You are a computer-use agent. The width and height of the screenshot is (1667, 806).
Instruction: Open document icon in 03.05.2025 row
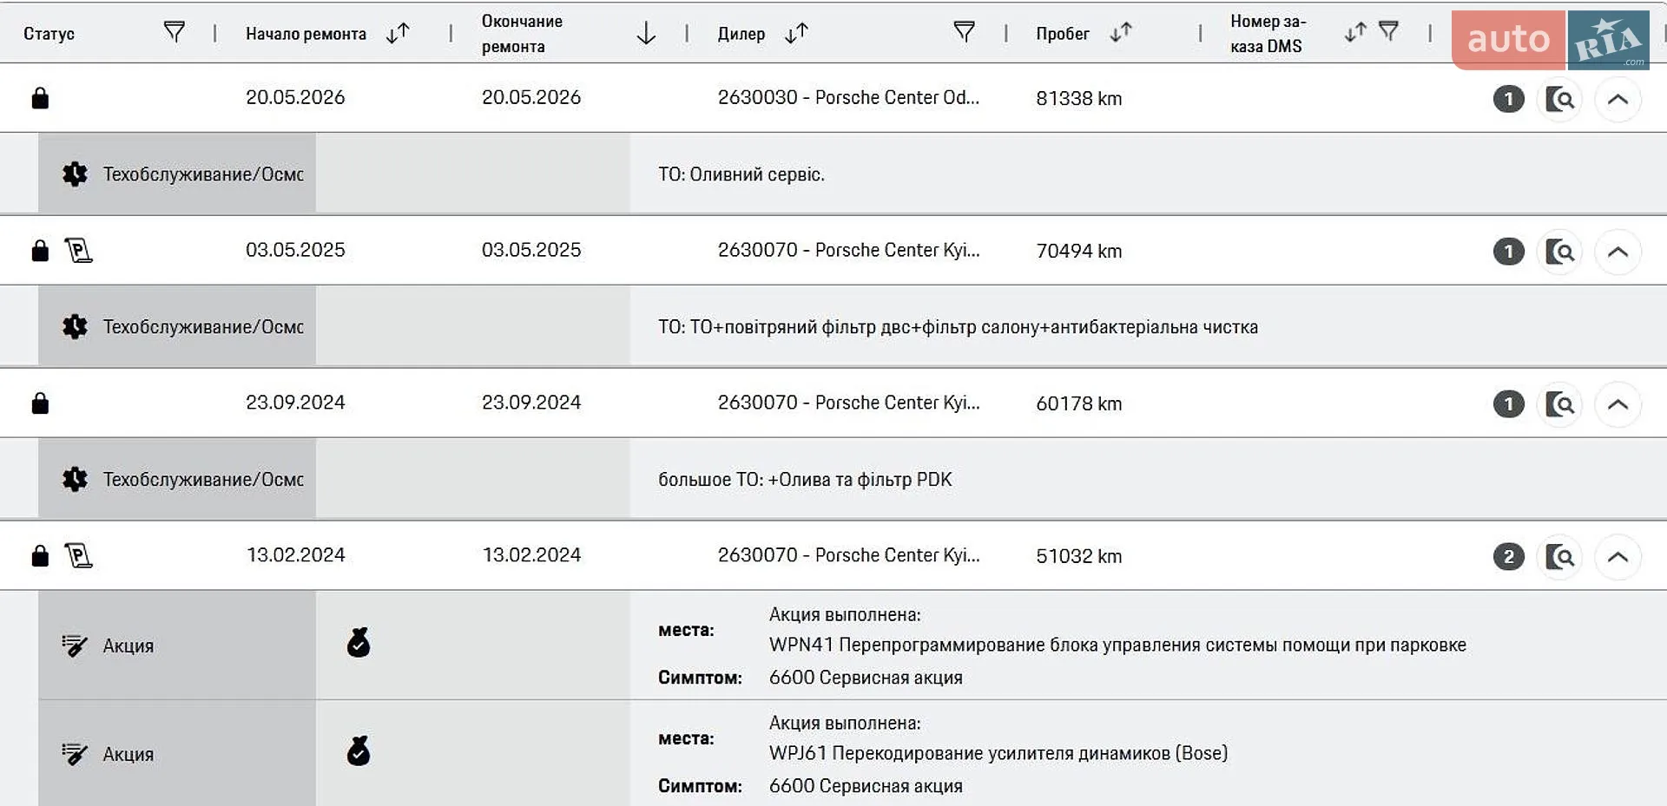[78, 251]
